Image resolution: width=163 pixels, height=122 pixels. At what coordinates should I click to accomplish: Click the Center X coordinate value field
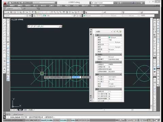(x=115, y=77)
